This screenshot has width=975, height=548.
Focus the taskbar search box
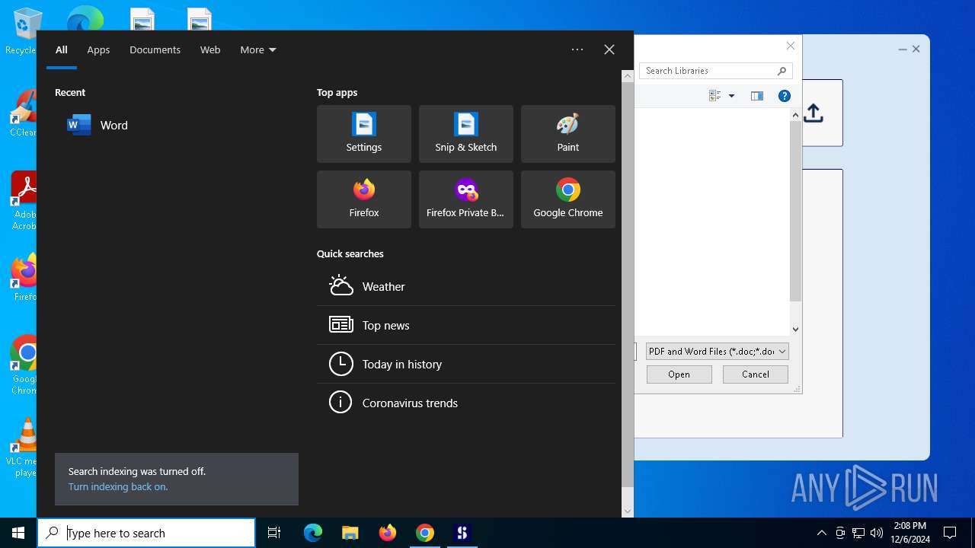click(x=146, y=533)
